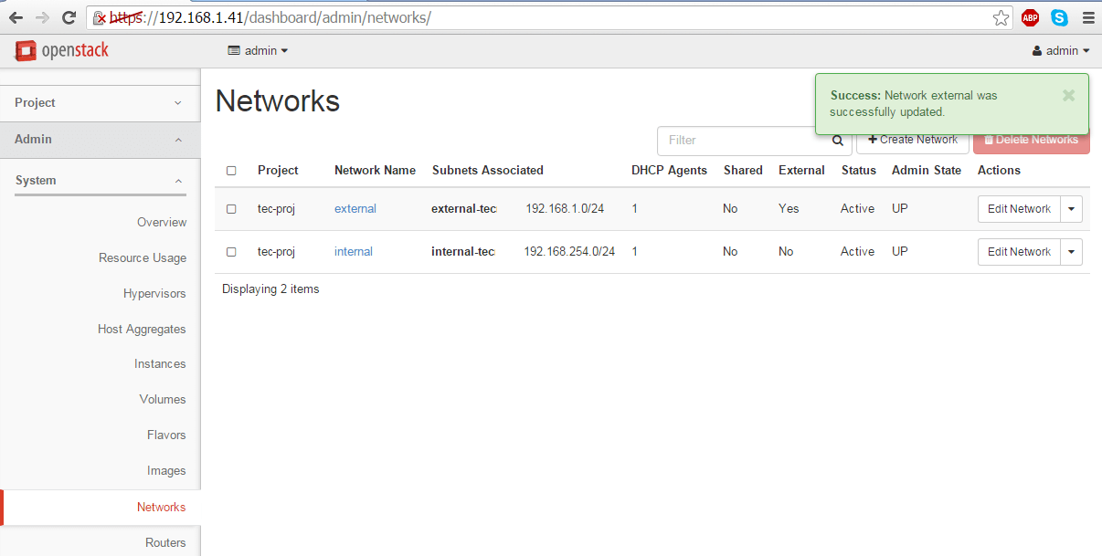
Task: Open actions dropdown for external network
Action: [x=1072, y=209]
